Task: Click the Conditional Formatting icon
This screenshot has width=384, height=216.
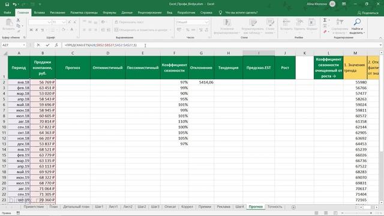Action: [227, 23]
